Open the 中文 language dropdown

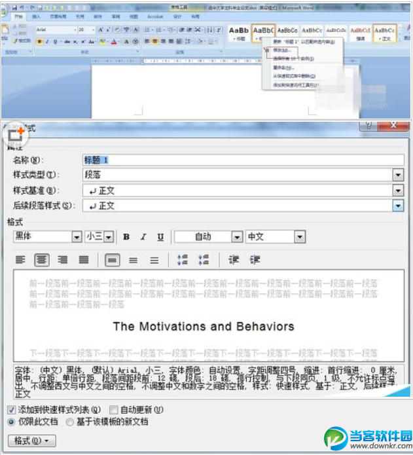click(x=300, y=237)
